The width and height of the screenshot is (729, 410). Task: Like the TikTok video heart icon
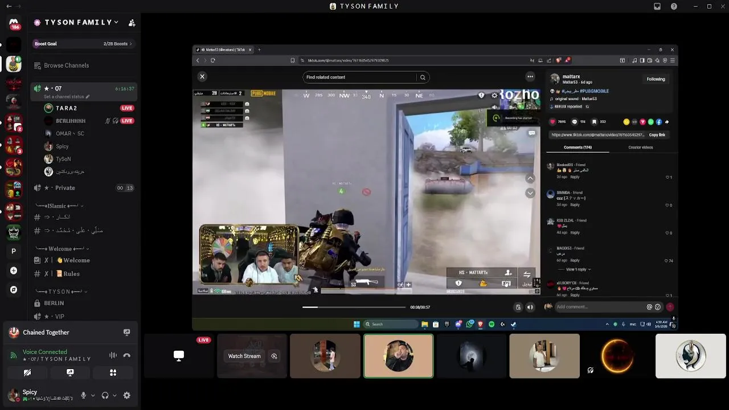coord(552,122)
